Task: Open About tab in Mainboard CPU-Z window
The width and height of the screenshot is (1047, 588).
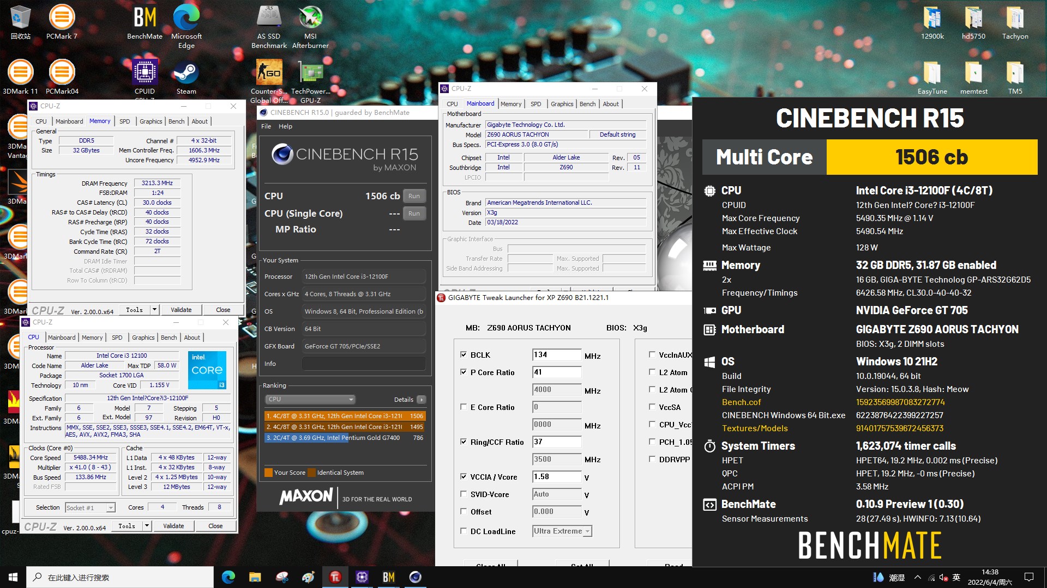Action: [611, 104]
